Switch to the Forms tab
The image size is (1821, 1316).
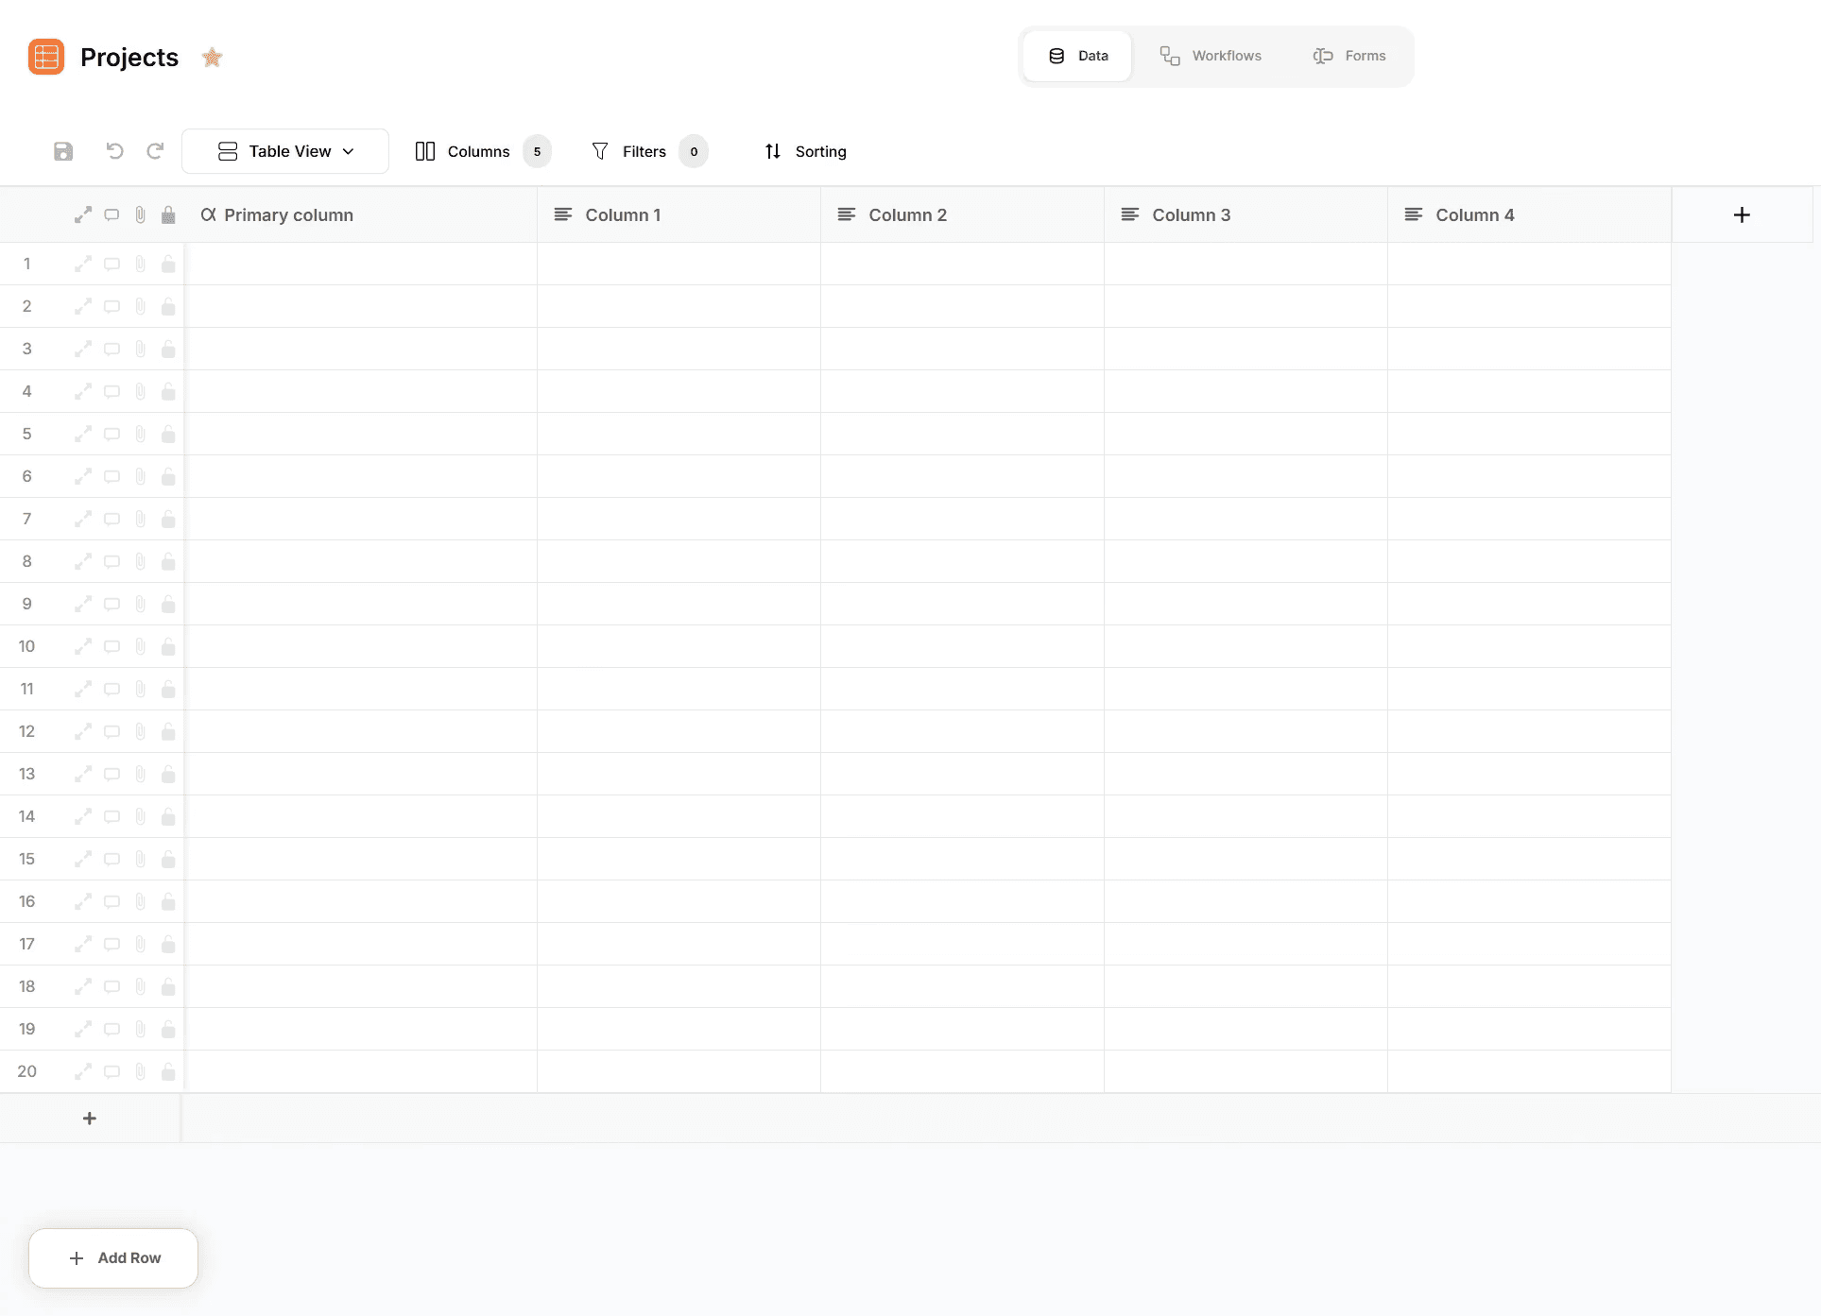coord(1349,56)
